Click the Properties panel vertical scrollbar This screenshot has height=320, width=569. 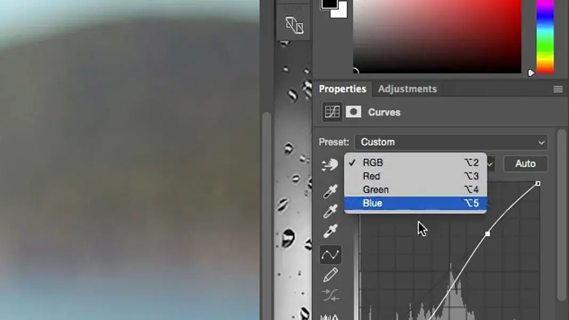coord(562,214)
